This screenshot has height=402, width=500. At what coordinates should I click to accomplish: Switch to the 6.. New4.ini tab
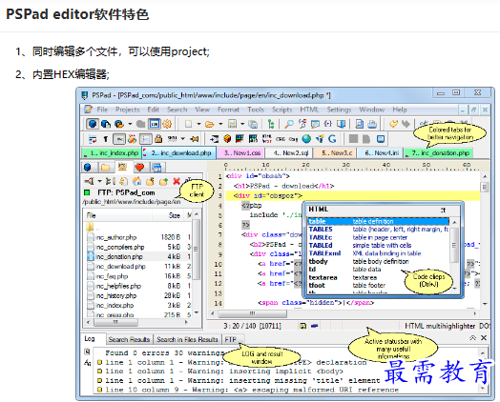[x=380, y=153]
